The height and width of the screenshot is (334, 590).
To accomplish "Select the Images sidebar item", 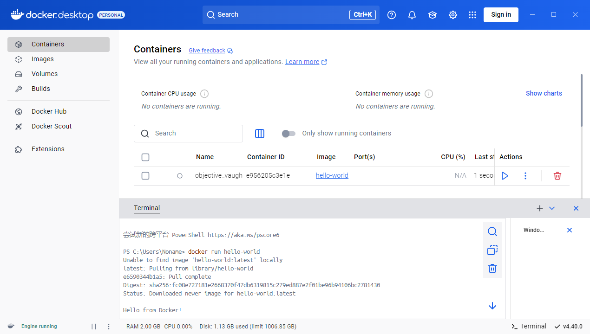I will pyautogui.click(x=59, y=59).
